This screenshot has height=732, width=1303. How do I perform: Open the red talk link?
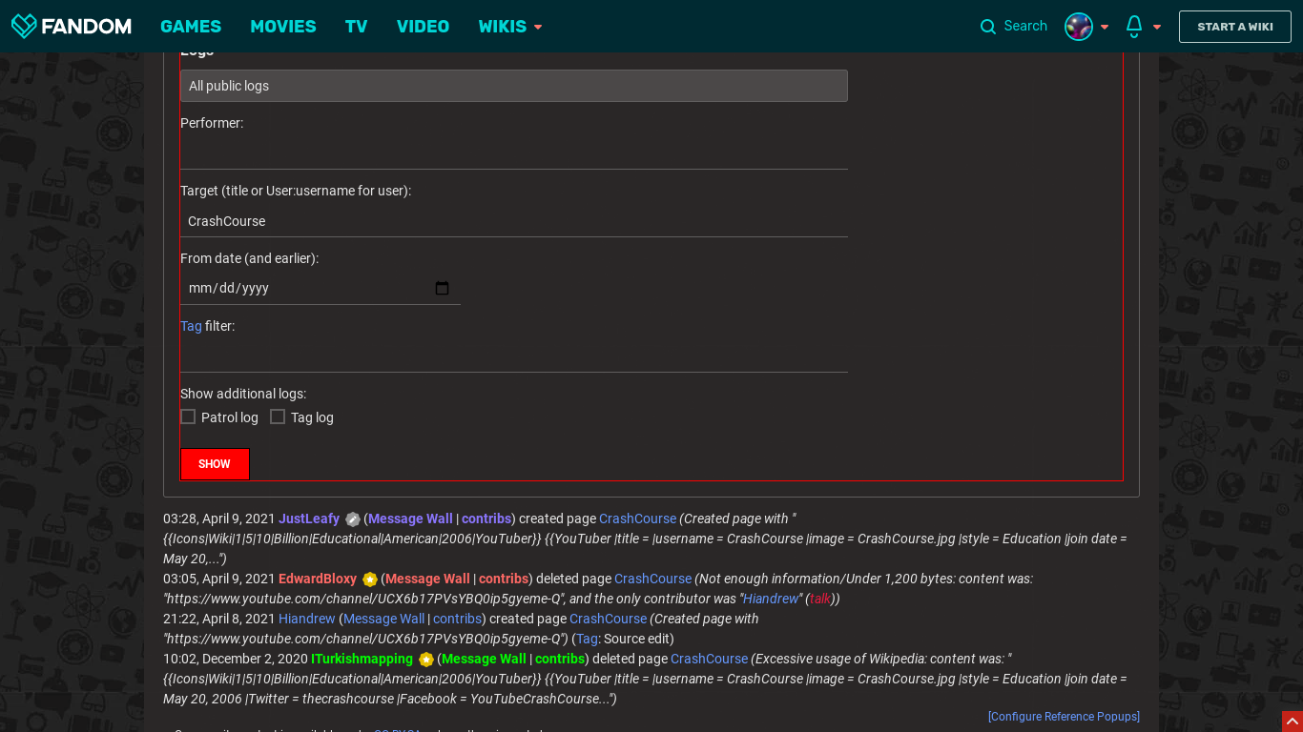[x=820, y=599]
